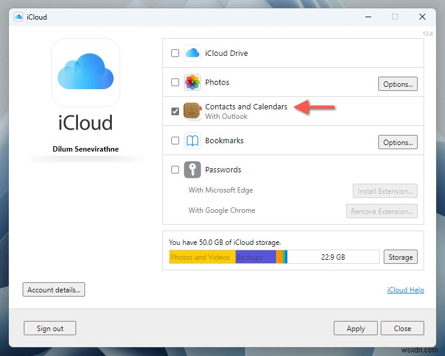
Task: Enable the Passwords checkbox
Action: (175, 169)
